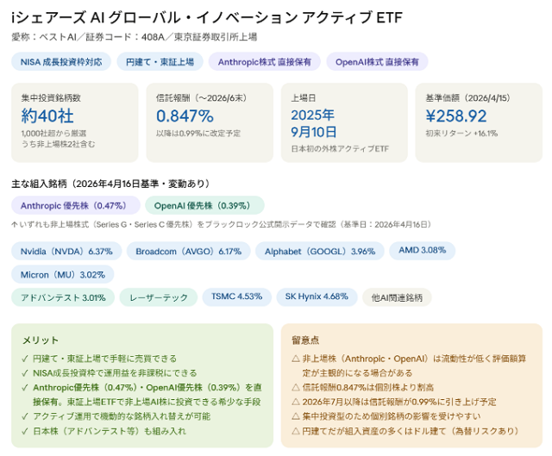Select the Nvidia (NVDA) 6.37% chip
Viewport: 552px width, 456px height.
(x=66, y=251)
